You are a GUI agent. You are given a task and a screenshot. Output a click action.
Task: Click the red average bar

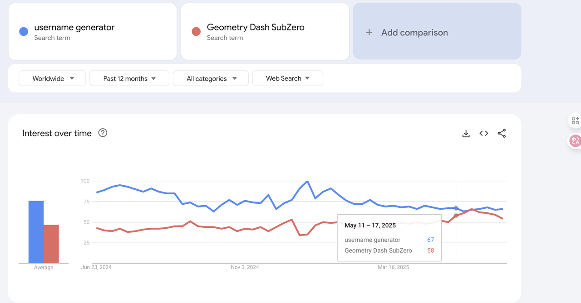tap(51, 244)
